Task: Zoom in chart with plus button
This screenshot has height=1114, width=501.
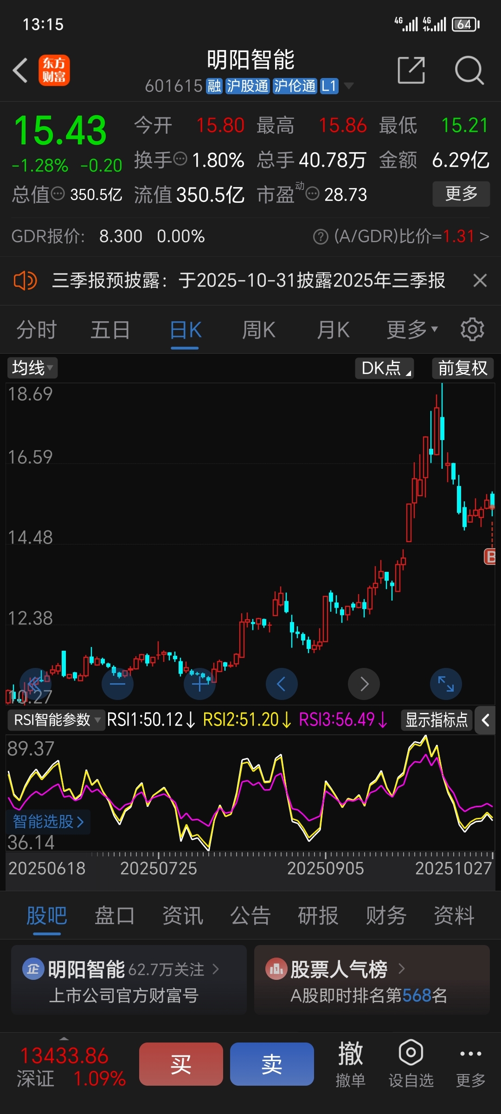Action: click(200, 684)
